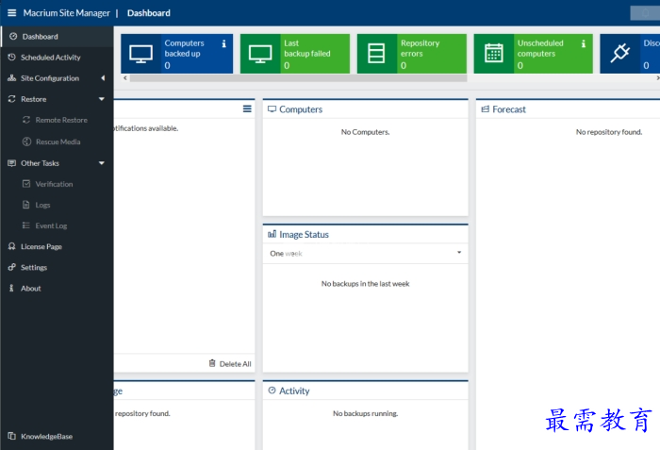Open Site Configuration section
This screenshot has width=660, height=450.
click(x=57, y=78)
